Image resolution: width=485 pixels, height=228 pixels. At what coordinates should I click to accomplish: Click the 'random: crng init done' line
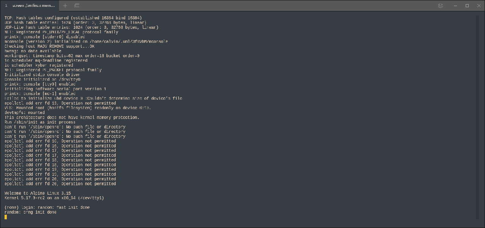(x=30, y=212)
